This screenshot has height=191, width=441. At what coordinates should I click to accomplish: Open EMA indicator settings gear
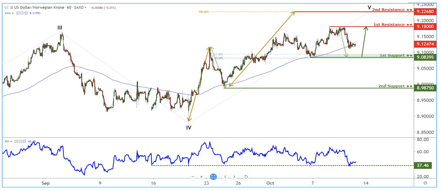[x=22, y=13]
